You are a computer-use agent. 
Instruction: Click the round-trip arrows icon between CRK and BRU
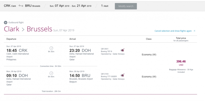(x=21, y=6)
